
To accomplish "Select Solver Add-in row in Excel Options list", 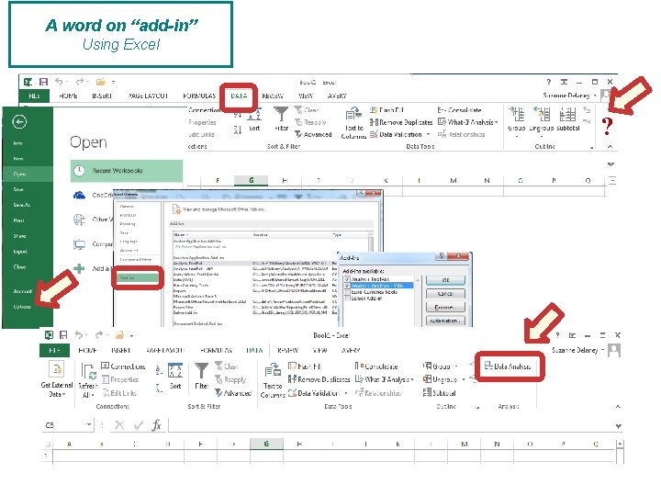I will click(252, 312).
